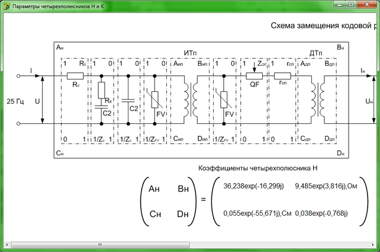Close the Параметры четырехполюсников window

(x=367, y=5)
